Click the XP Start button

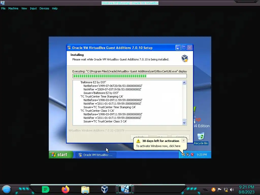click(x=61, y=155)
